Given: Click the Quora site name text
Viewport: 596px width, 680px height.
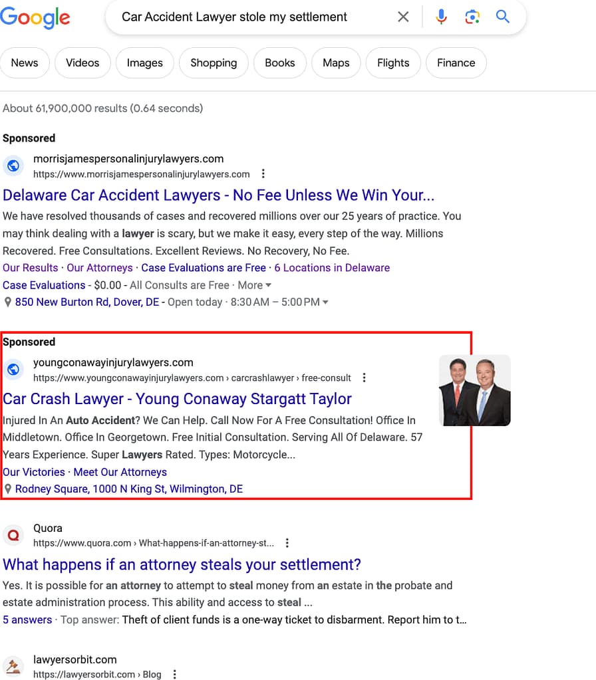Looking at the screenshot, I should [48, 528].
